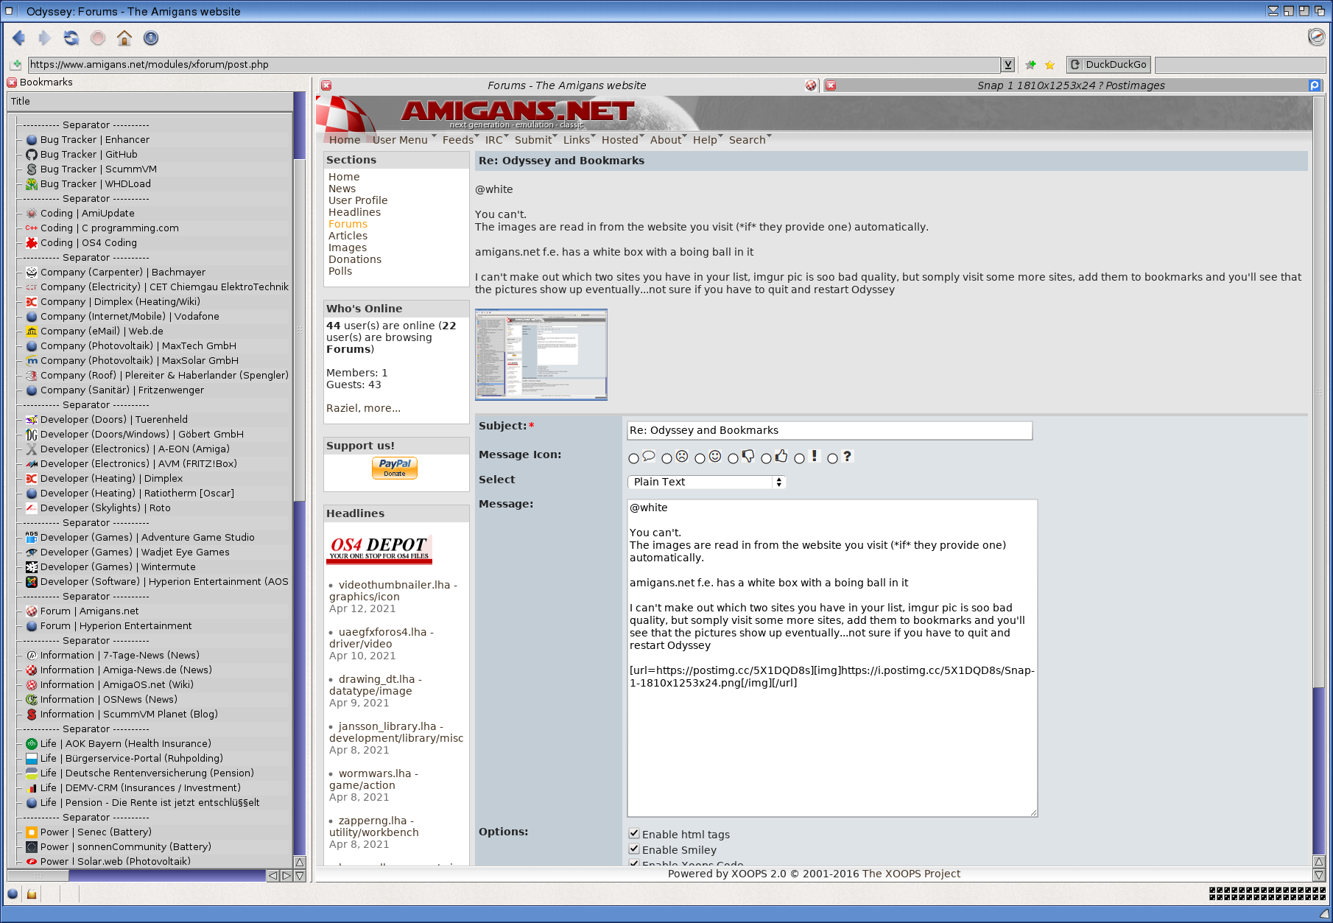Screen dimensions: 1333x923
Task: Open the Forums section link
Action: (x=348, y=224)
